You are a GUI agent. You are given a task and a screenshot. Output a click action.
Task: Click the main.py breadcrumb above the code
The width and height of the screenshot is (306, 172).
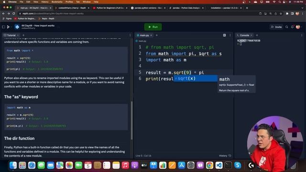[x=141, y=41]
